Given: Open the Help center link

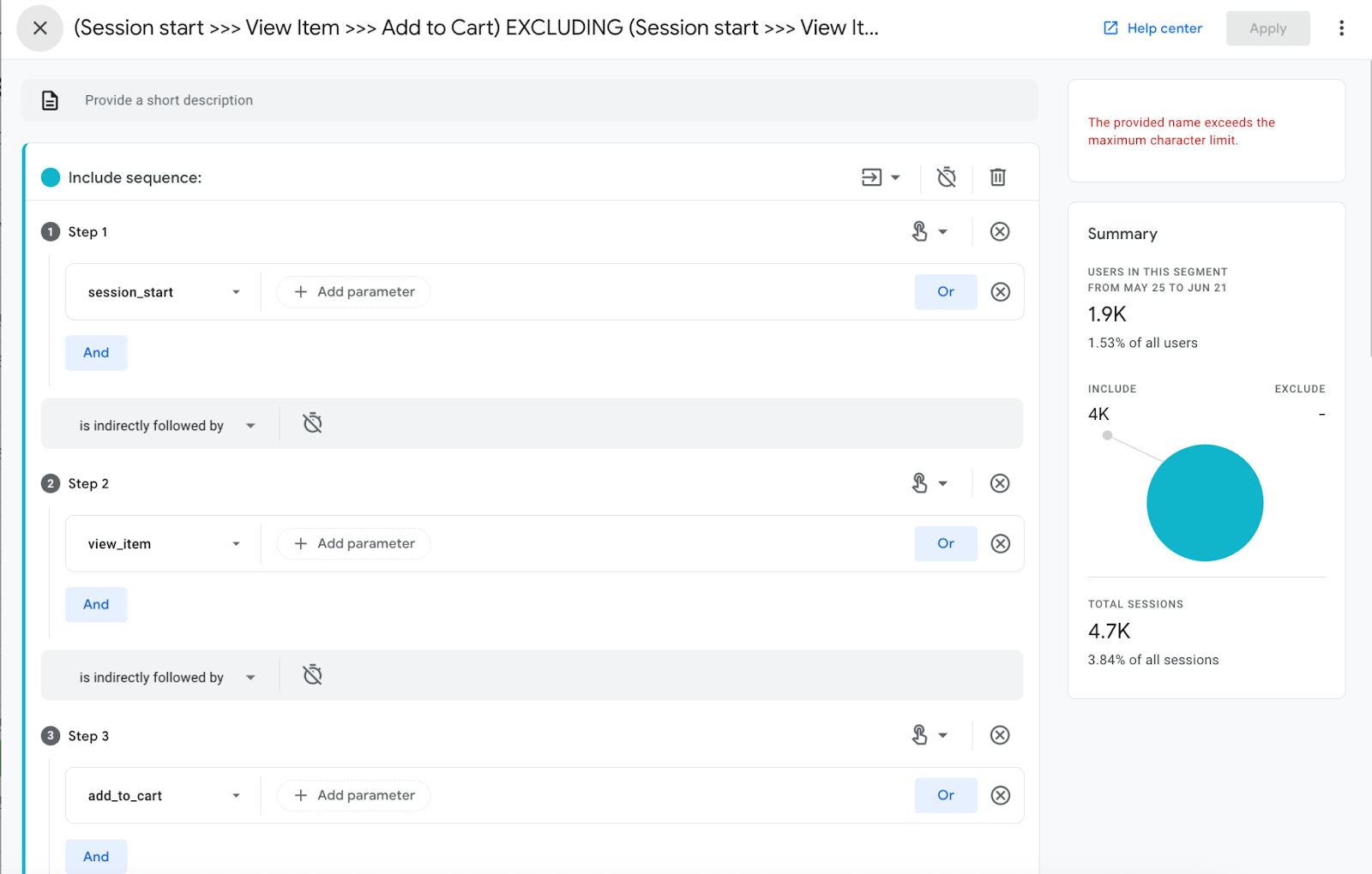Looking at the screenshot, I should point(1152,28).
